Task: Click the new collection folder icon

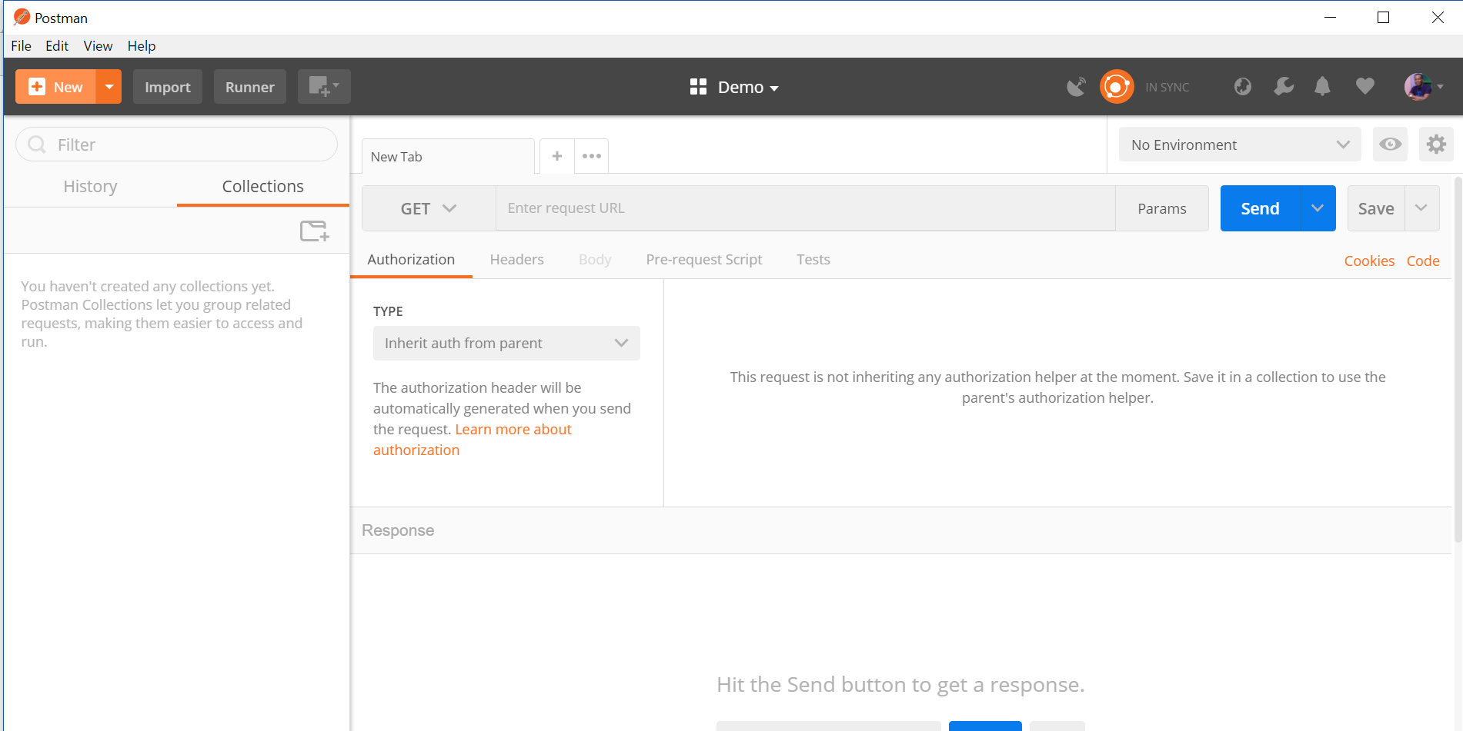Action: click(x=315, y=231)
